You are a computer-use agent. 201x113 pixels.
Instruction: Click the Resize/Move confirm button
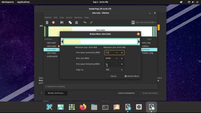tap(132, 76)
